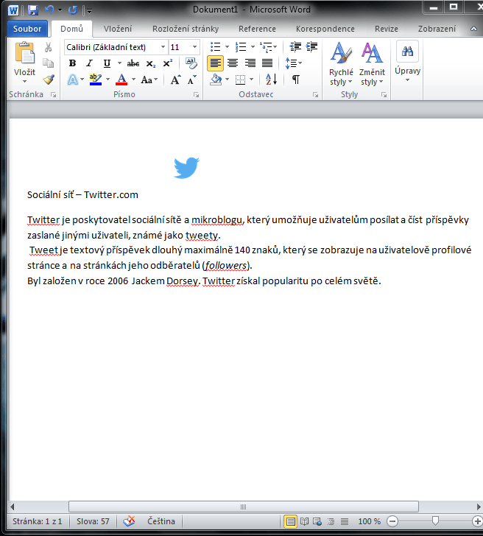The height and width of the screenshot is (536, 483).
Task: Click the Text Effects glowing A icon
Action: (72, 80)
